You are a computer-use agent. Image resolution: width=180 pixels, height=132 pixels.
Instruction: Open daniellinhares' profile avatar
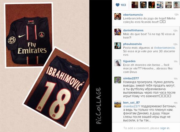coord(118,32)
